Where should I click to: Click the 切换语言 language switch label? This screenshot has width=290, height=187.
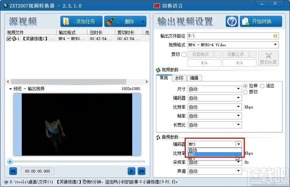(172, 6)
